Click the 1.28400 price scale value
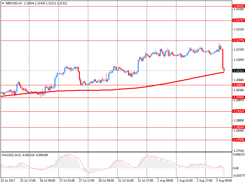This screenshot has width=245, height=184. [x=239, y=131]
